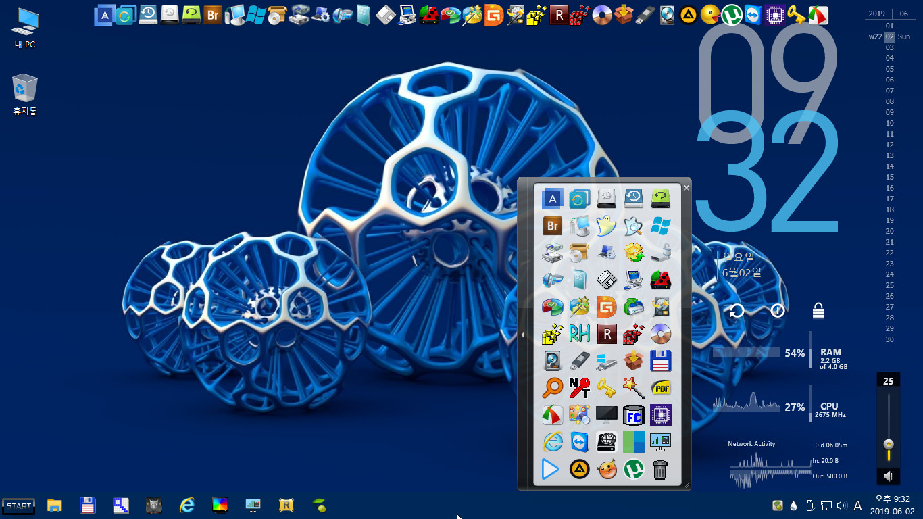Viewport: 923px width, 519px height.
Task: Click the Windows flag icon in launcher panel
Action: pyautogui.click(x=661, y=226)
